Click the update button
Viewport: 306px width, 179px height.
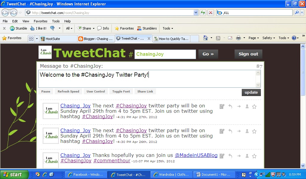[251, 92]
